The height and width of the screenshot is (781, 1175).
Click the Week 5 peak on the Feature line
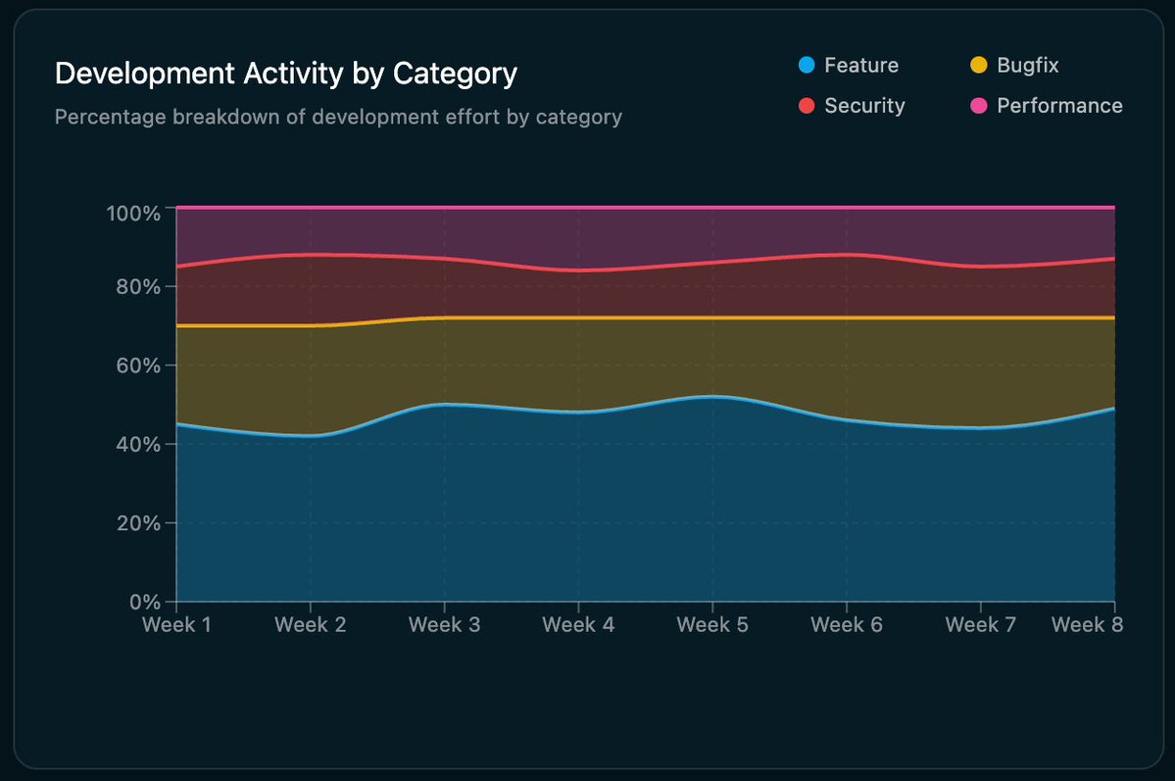tap(712, 395)
